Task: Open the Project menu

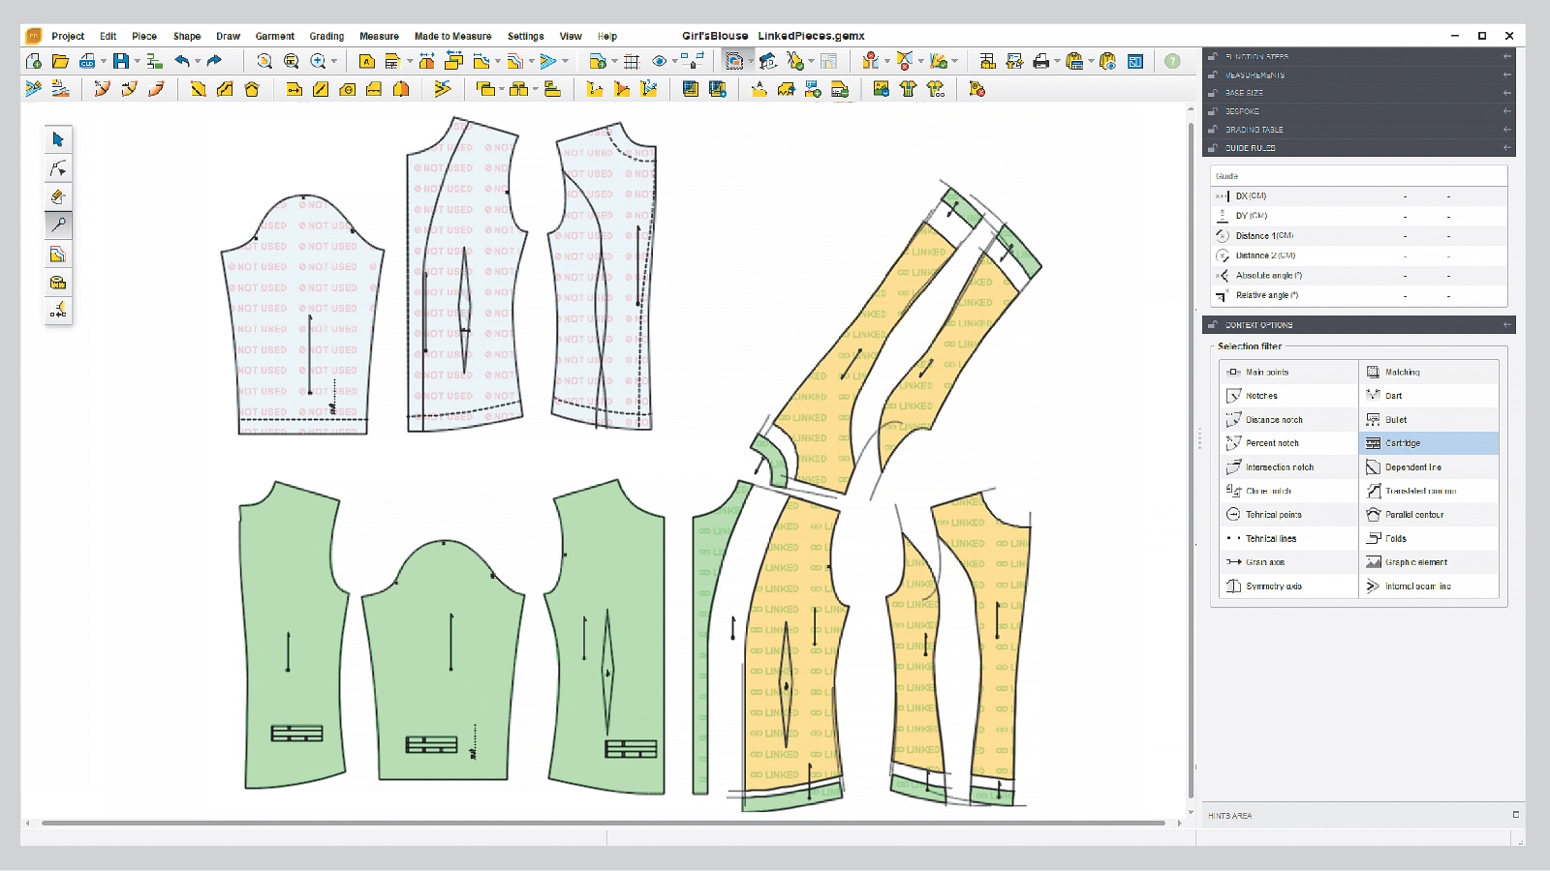Action: pos(68,36)
